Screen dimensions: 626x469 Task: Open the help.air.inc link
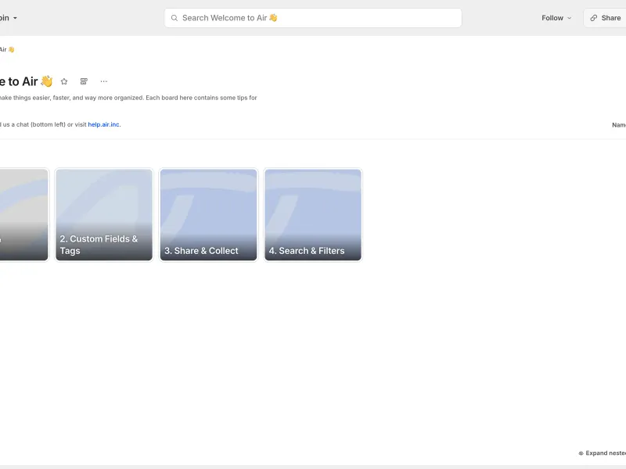pos(104,124)
